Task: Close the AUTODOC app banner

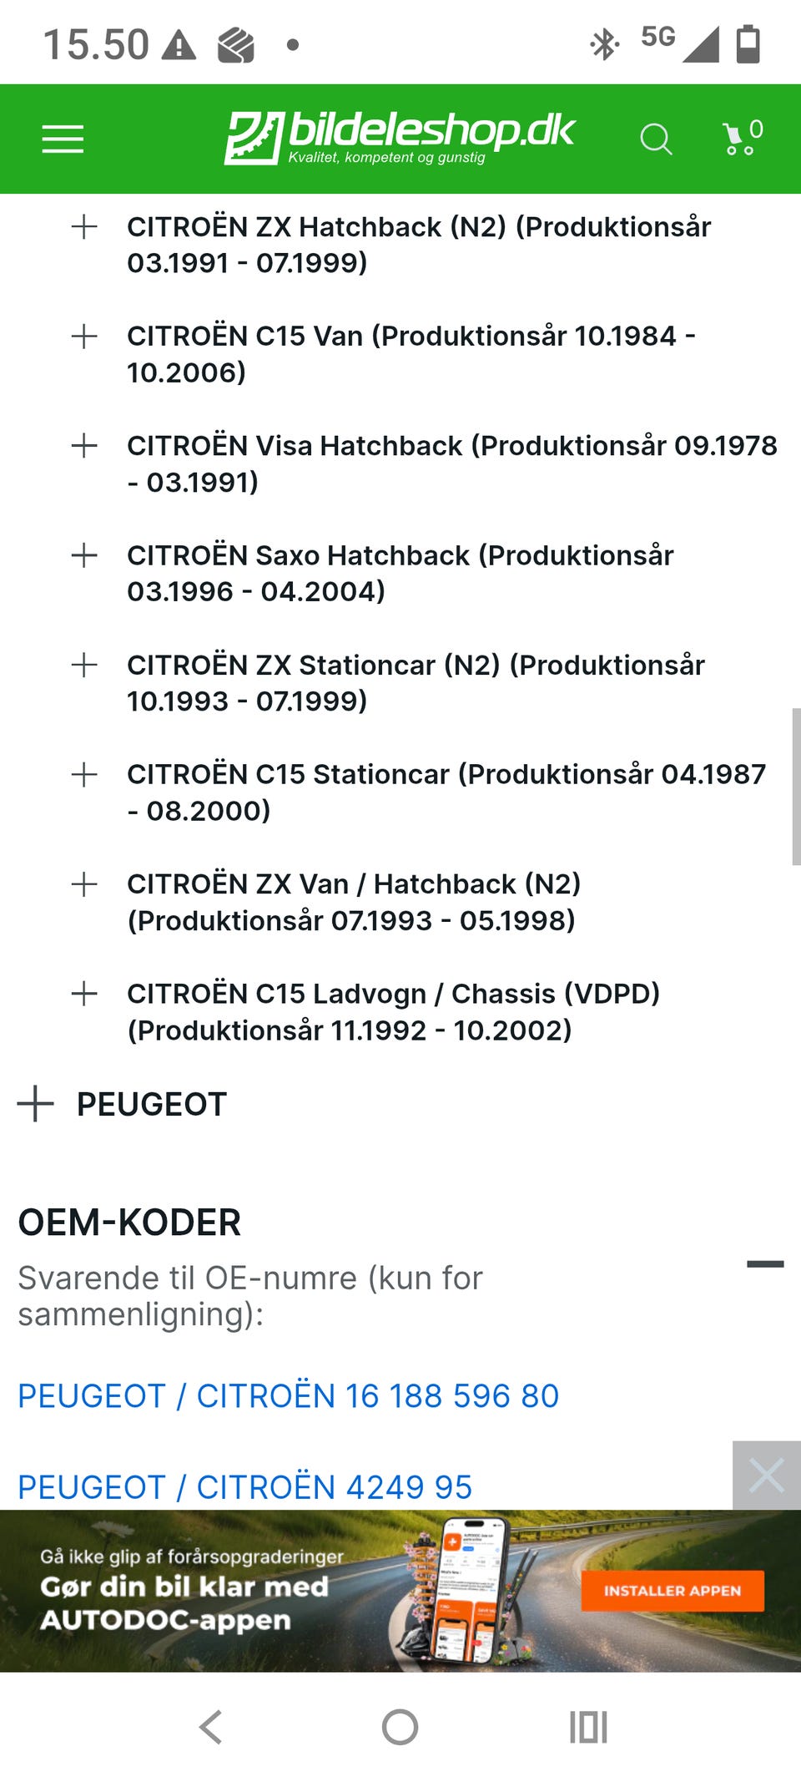Action: [x=766, y=1476]
